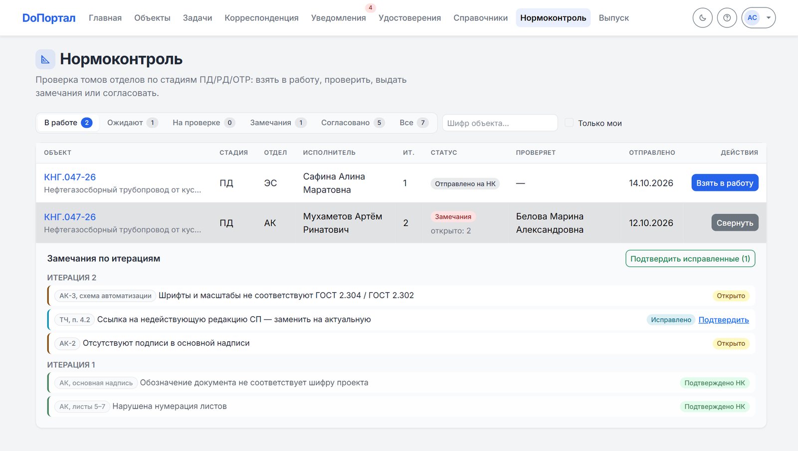
Task: Click the АК, основная надпись tag
Action: [x=96, y=383]
